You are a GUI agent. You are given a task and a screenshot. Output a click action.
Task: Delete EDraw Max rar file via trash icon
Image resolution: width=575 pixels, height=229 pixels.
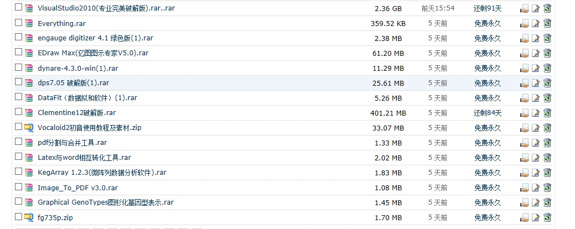[x=547, y=53]
